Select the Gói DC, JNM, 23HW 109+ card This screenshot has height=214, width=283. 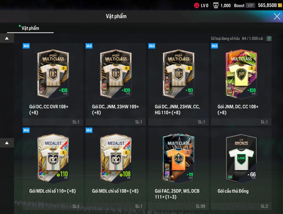click(116, 84)
